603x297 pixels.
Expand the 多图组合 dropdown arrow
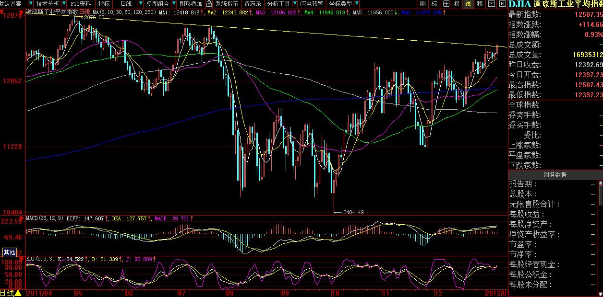tap(174, 4)
